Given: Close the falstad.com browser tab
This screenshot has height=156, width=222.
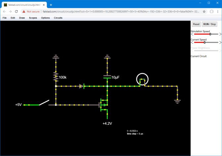Looking at the screenshot, I should 44,5.
